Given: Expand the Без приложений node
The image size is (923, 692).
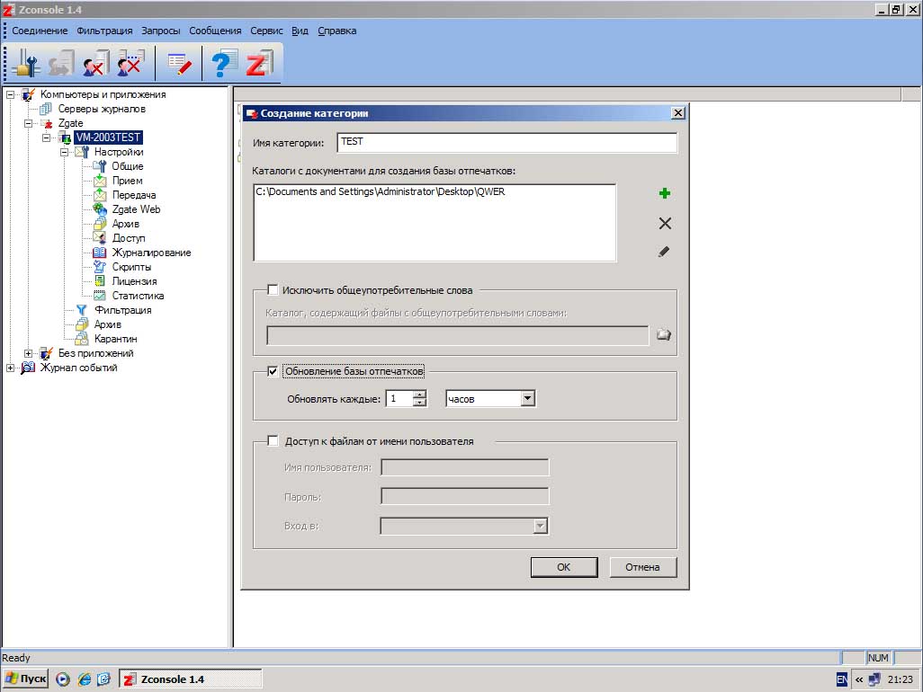Looking at the screenshot, I should [28, 353].
